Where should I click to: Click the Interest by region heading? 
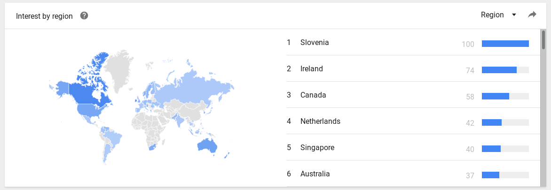click(44, 16)
